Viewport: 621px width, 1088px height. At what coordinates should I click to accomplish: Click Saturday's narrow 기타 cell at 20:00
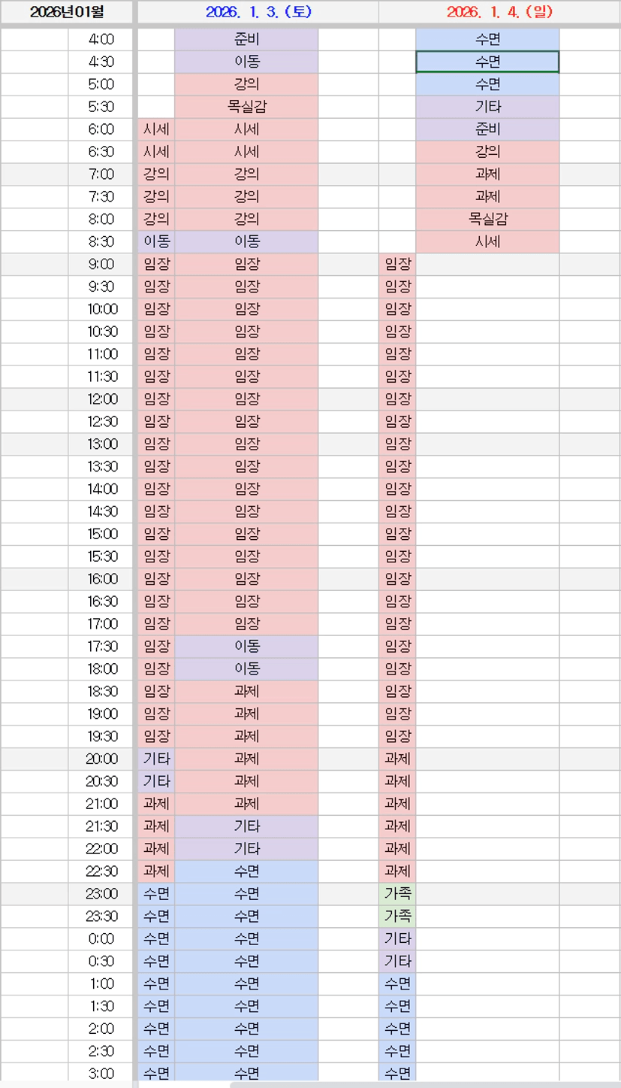[156, 759]
